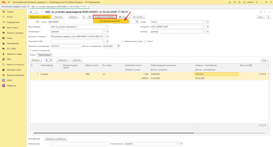
Task: Open the Ответственный record icon
Action: point(181,144)
